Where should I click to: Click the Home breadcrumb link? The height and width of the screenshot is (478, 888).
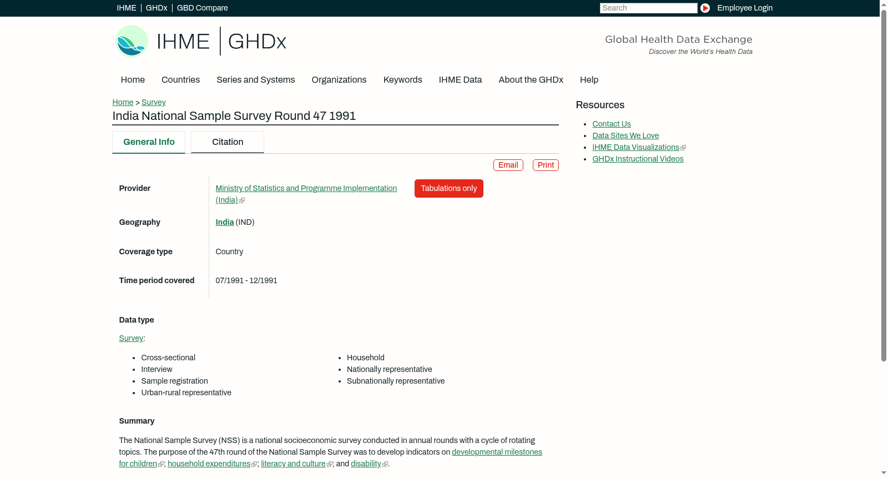123,102
